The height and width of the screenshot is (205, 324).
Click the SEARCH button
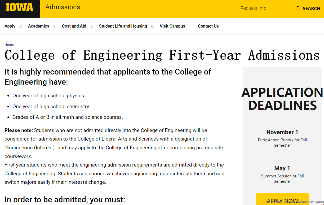(308, 8)
